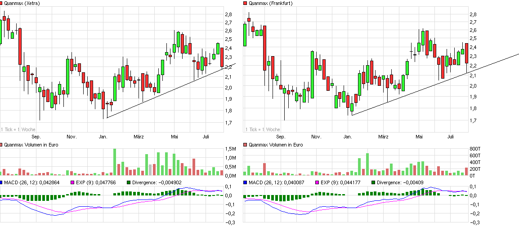Click the green Divergence legend square in Xetra chart
The height and width of the screenshot is (244, 519).
[x=128, y=182]
